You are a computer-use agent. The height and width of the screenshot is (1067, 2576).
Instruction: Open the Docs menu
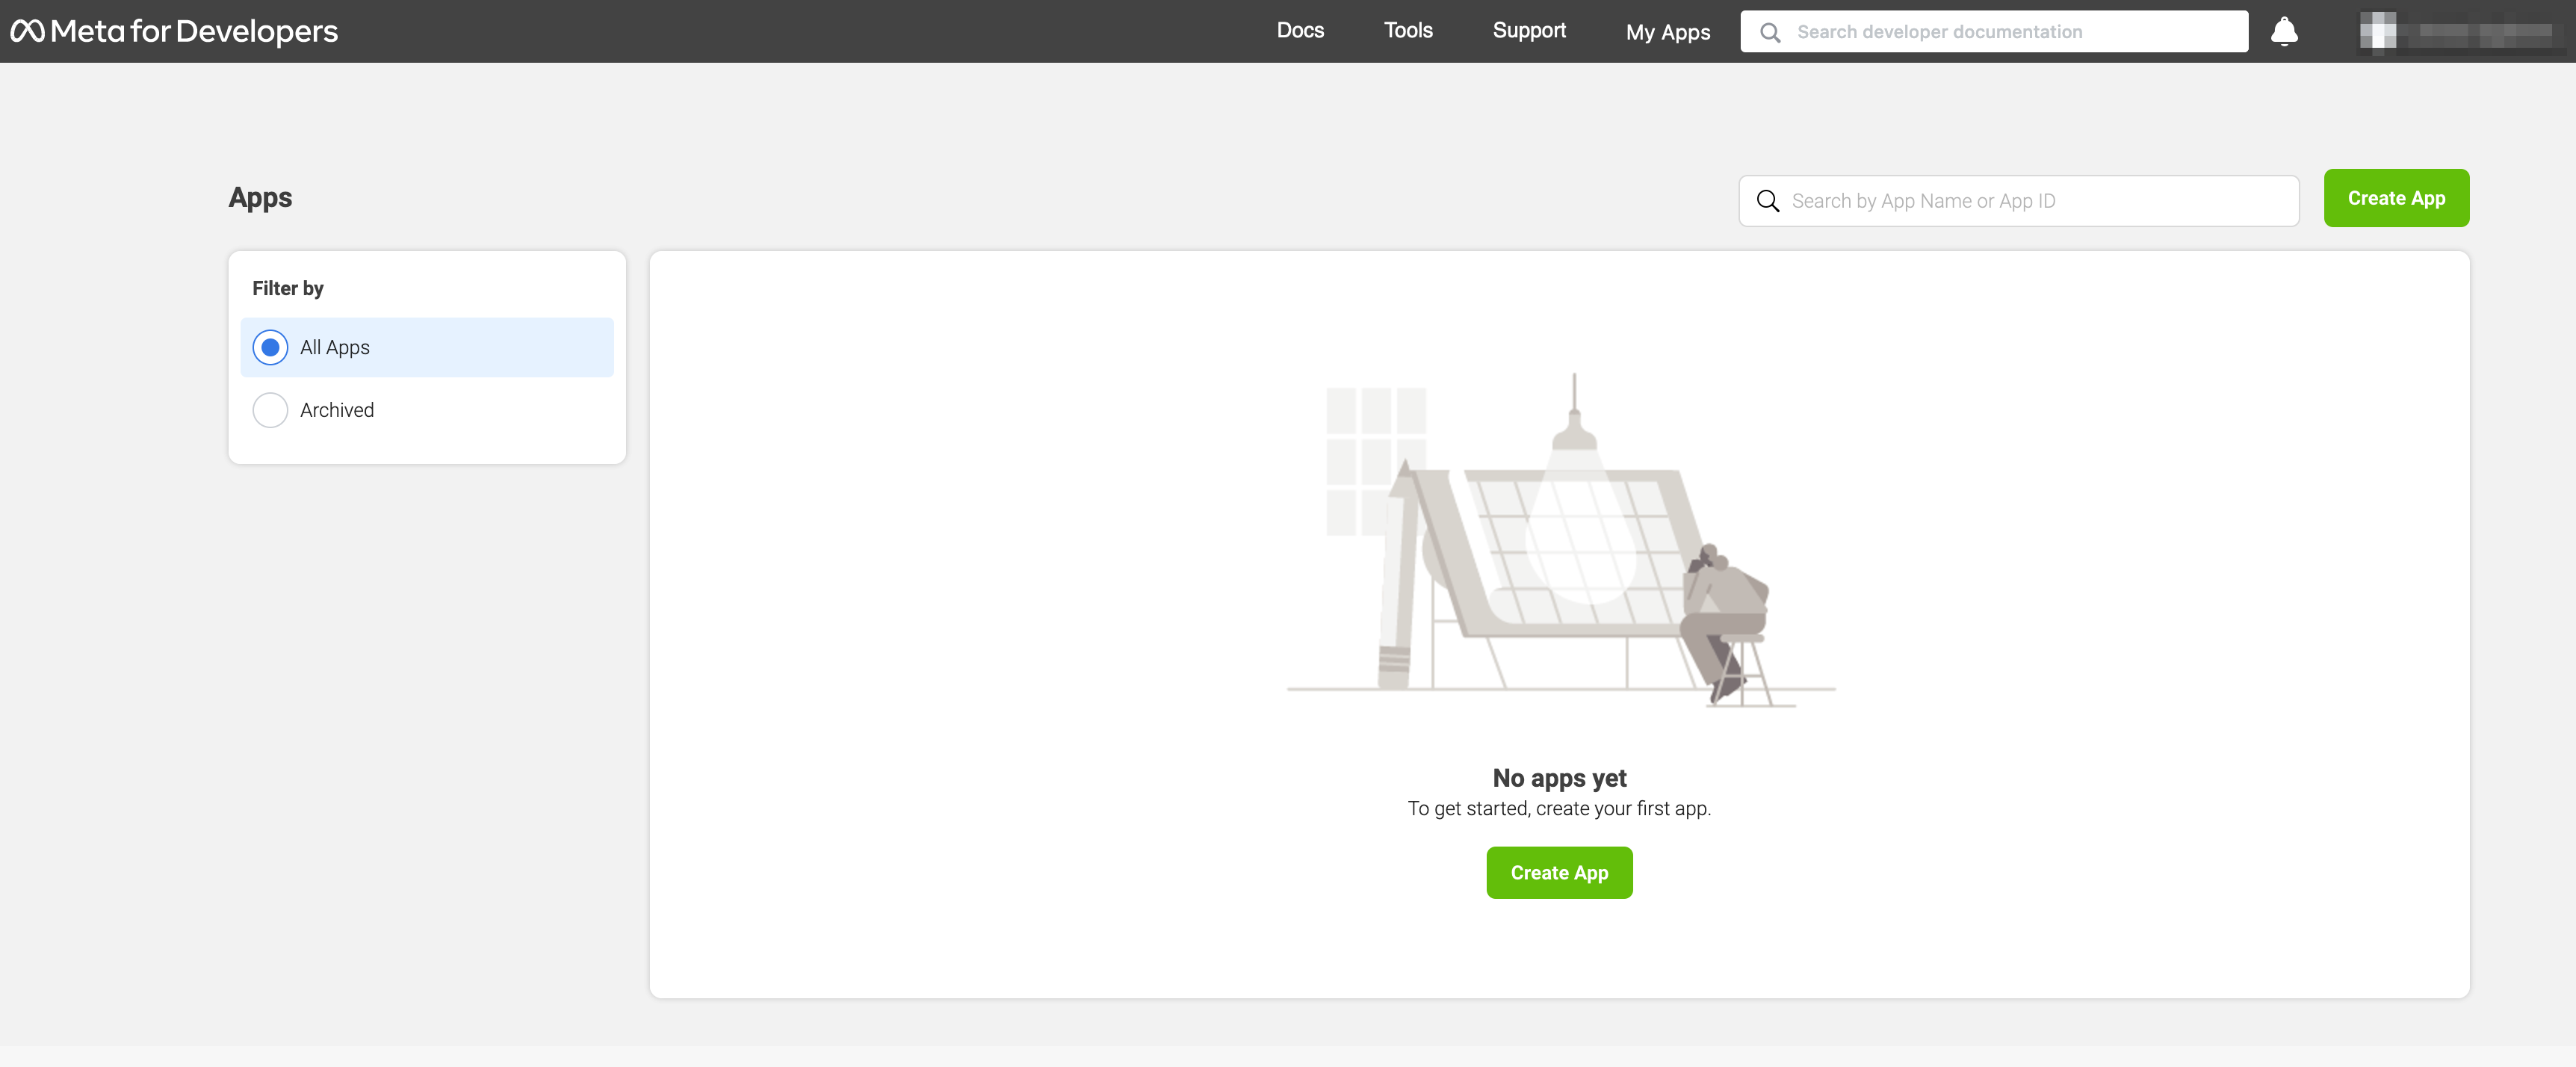pyautogui.click(x=1299, y=31)
